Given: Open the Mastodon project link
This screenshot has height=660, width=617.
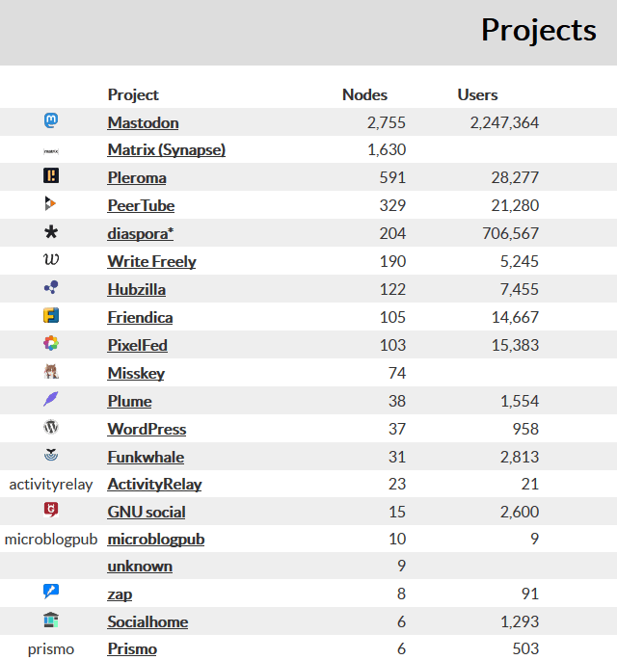Looking at the screenshot, I should (143, 122).
